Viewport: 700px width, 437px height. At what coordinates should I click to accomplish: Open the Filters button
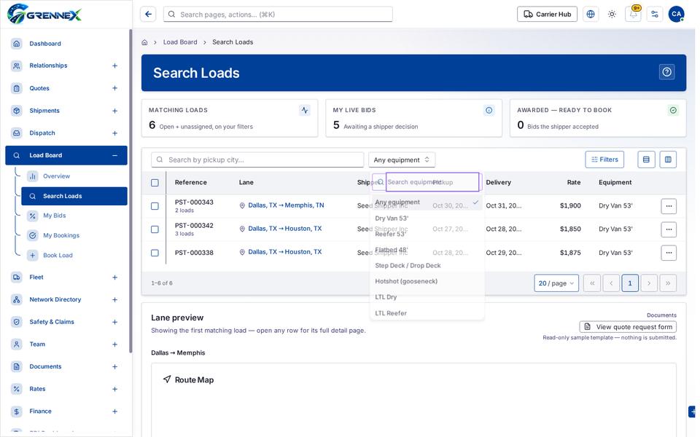click(x=604, y=160)
